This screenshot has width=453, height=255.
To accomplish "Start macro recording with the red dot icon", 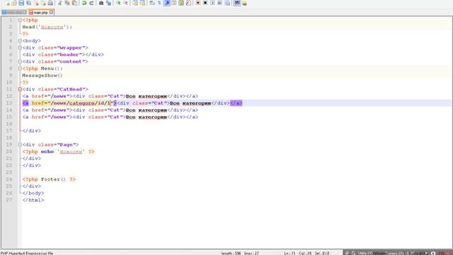I will coord(198,3).
